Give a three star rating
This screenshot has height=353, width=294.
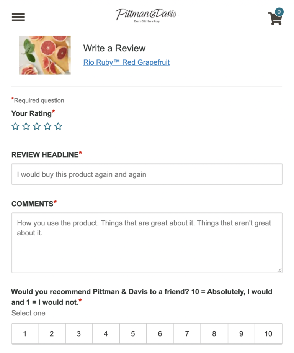tap(37, 126)
